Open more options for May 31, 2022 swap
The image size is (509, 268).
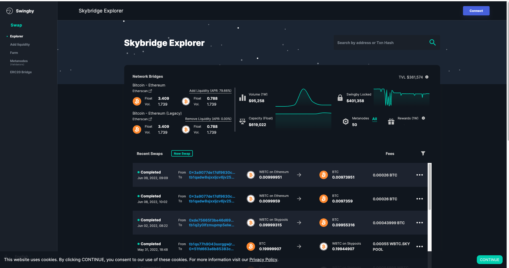pos(420,247)
